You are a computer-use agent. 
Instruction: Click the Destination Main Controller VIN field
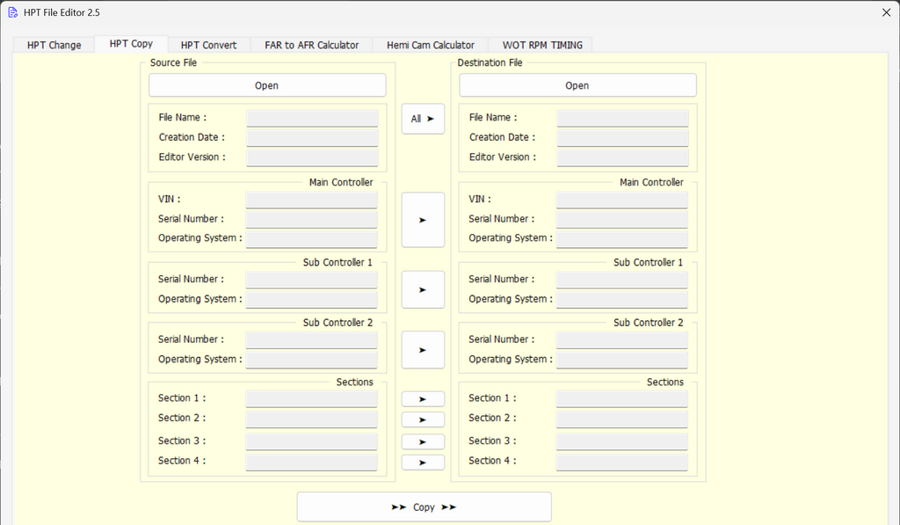622,200
